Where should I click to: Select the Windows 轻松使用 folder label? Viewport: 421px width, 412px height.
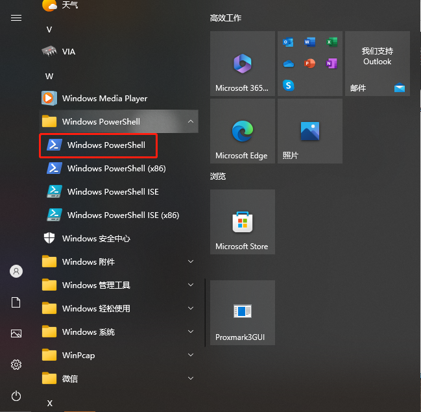(x=96, y=309)
